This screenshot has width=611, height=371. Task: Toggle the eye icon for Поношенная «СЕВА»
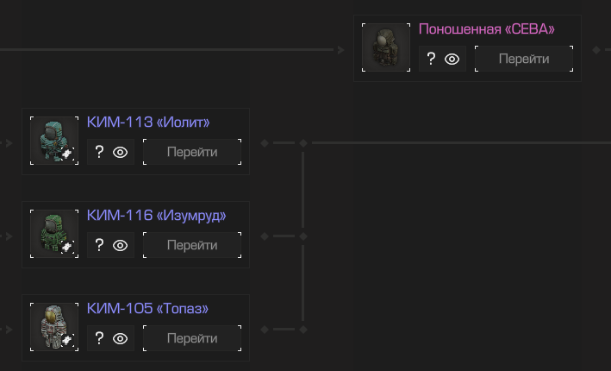click(x=452, y=60)
